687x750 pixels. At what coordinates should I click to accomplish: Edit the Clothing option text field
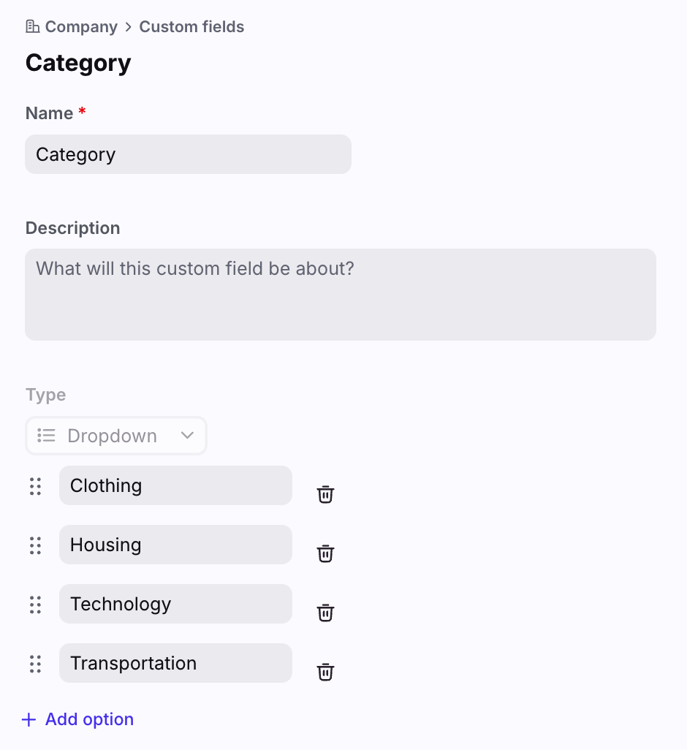point(175,486)
